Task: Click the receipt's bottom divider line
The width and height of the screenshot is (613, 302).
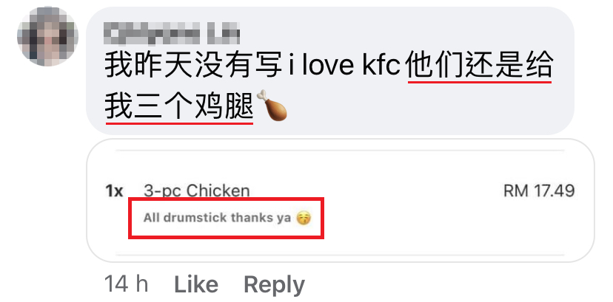Action: tap(340, 255)
